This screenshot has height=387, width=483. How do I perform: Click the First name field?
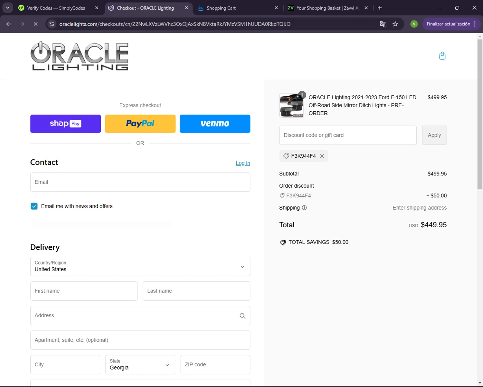click(84, 291)
